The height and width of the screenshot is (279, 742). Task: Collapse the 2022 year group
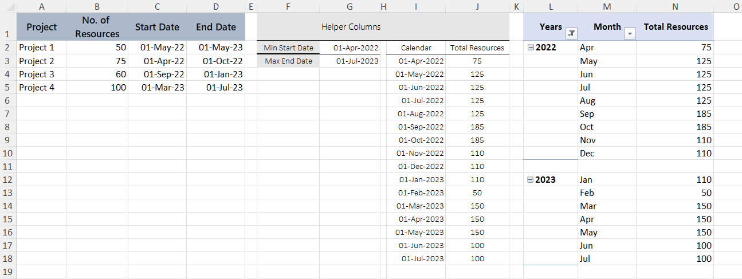530,48
